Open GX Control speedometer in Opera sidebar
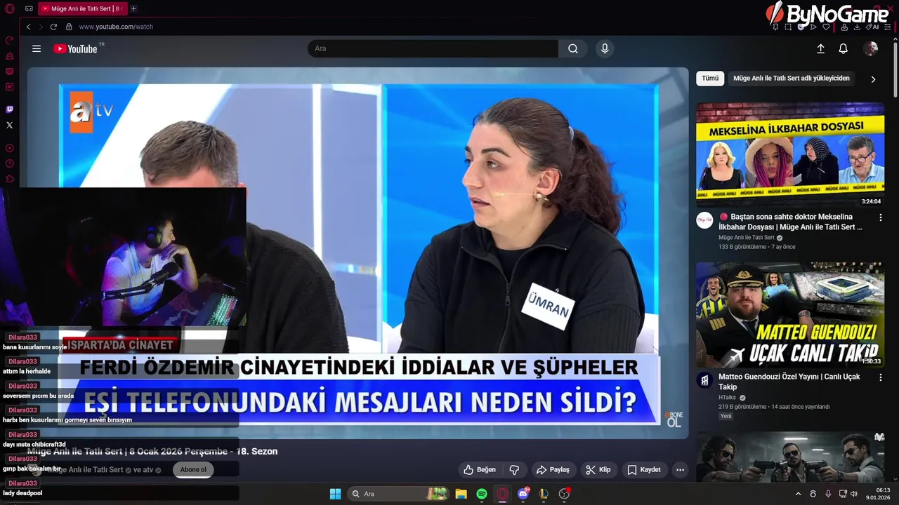 click(x=9, y=41)
